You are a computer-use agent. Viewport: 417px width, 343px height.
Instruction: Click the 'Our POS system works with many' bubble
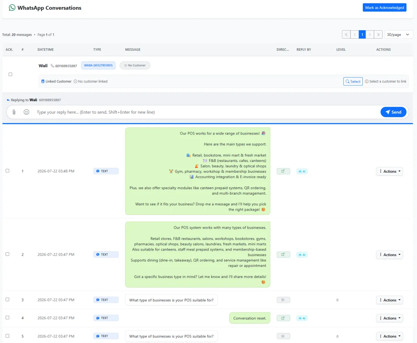pyautogui.click(x=198, y=254)
